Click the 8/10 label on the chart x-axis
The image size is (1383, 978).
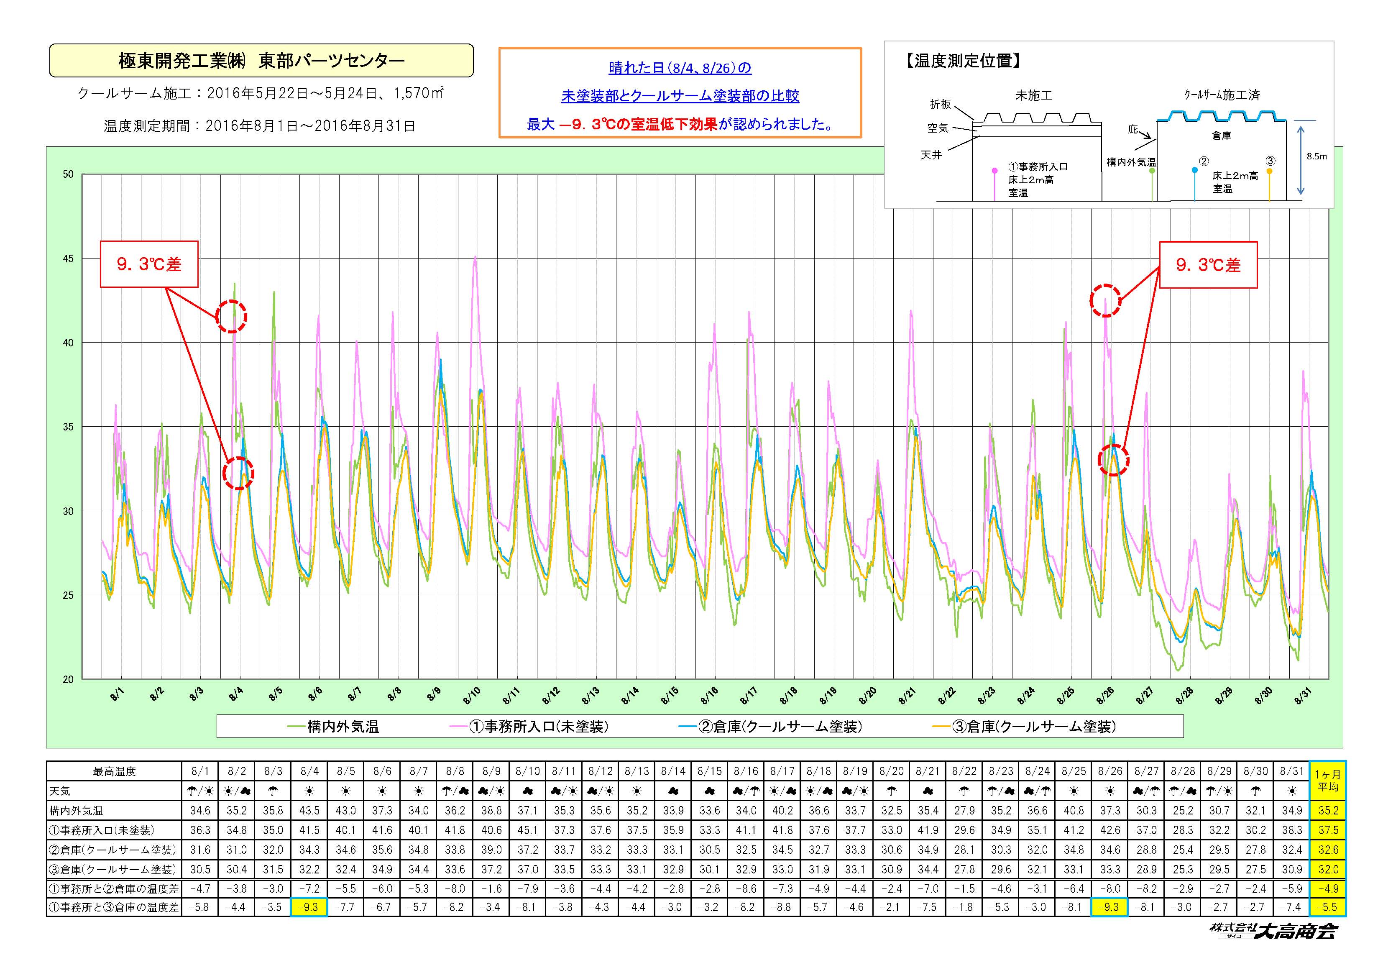click(472, 696)
